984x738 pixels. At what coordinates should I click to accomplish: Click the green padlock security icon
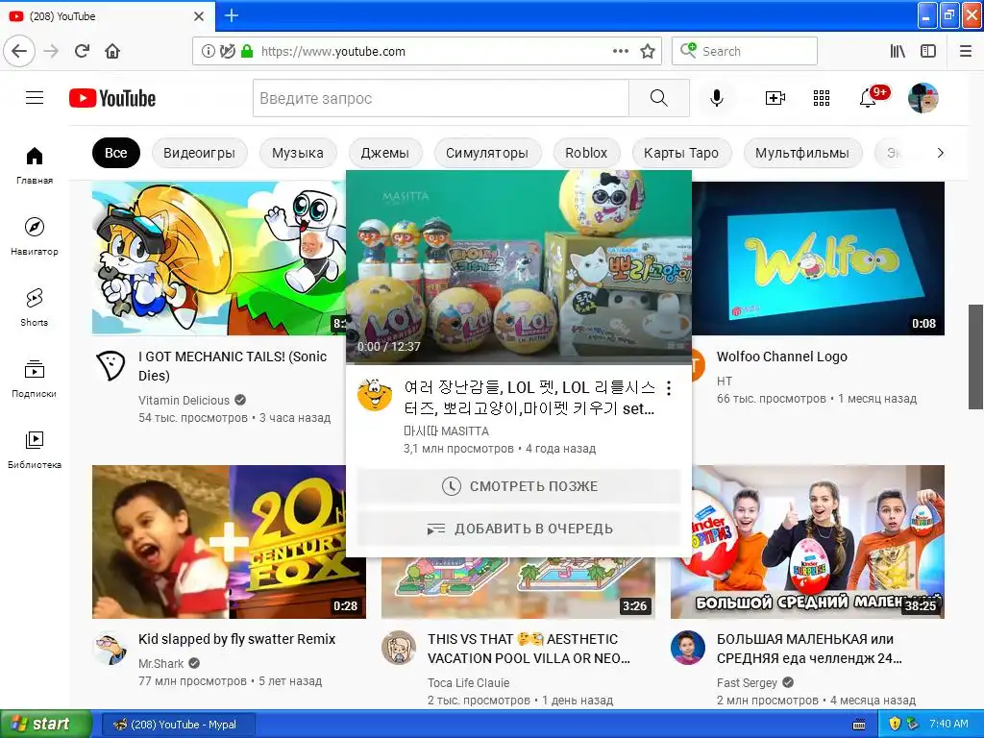click(x=247, y=51)
